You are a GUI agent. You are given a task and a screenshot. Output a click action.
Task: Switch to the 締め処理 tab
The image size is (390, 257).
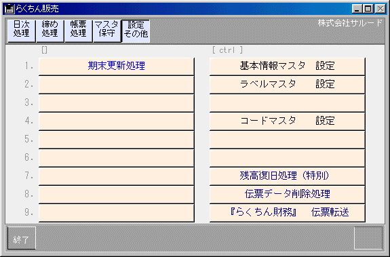50,31
